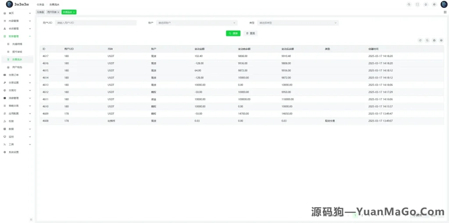Image resolution: width=449 pixels, height=223 pixels.
Task: Click the 比特币 currency cell
Action: (x=111, y=121)
